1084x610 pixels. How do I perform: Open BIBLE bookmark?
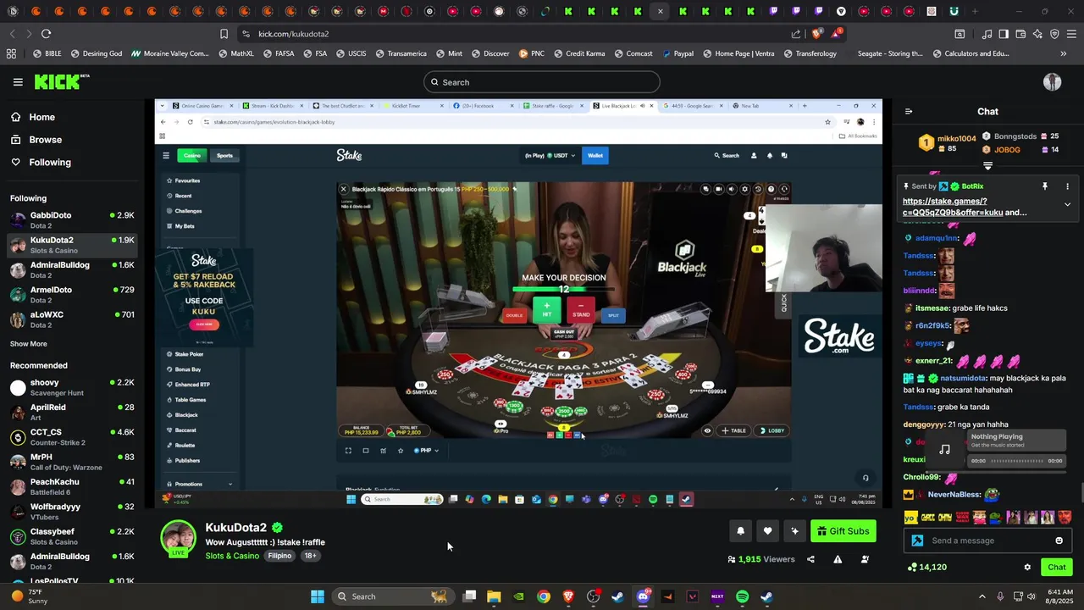click(47, 53)
